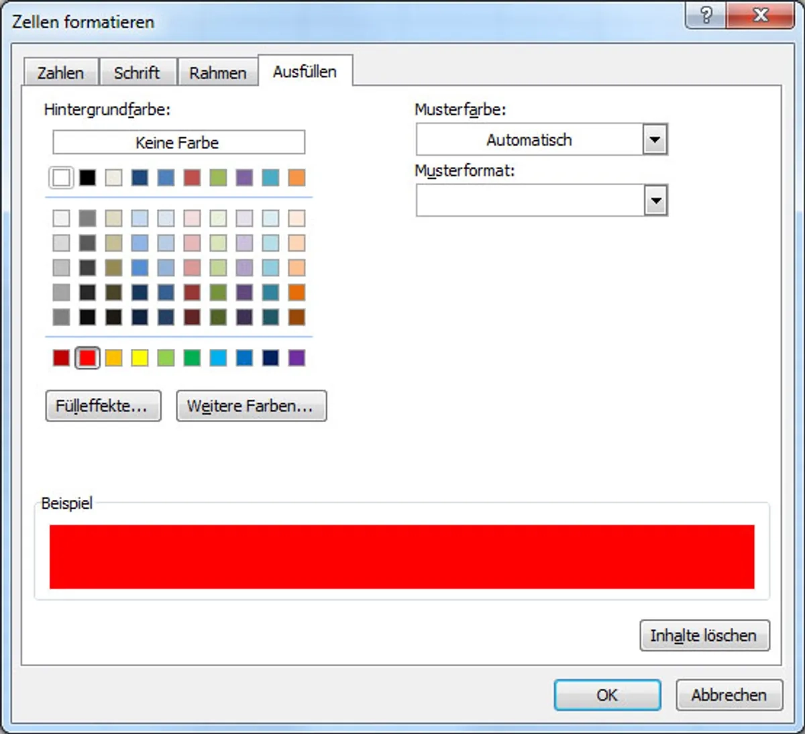Image resolution: width=805 pixels, height=734 pixels.
Task: Pick the purple theme color swatch
Action: click(244, 178)
